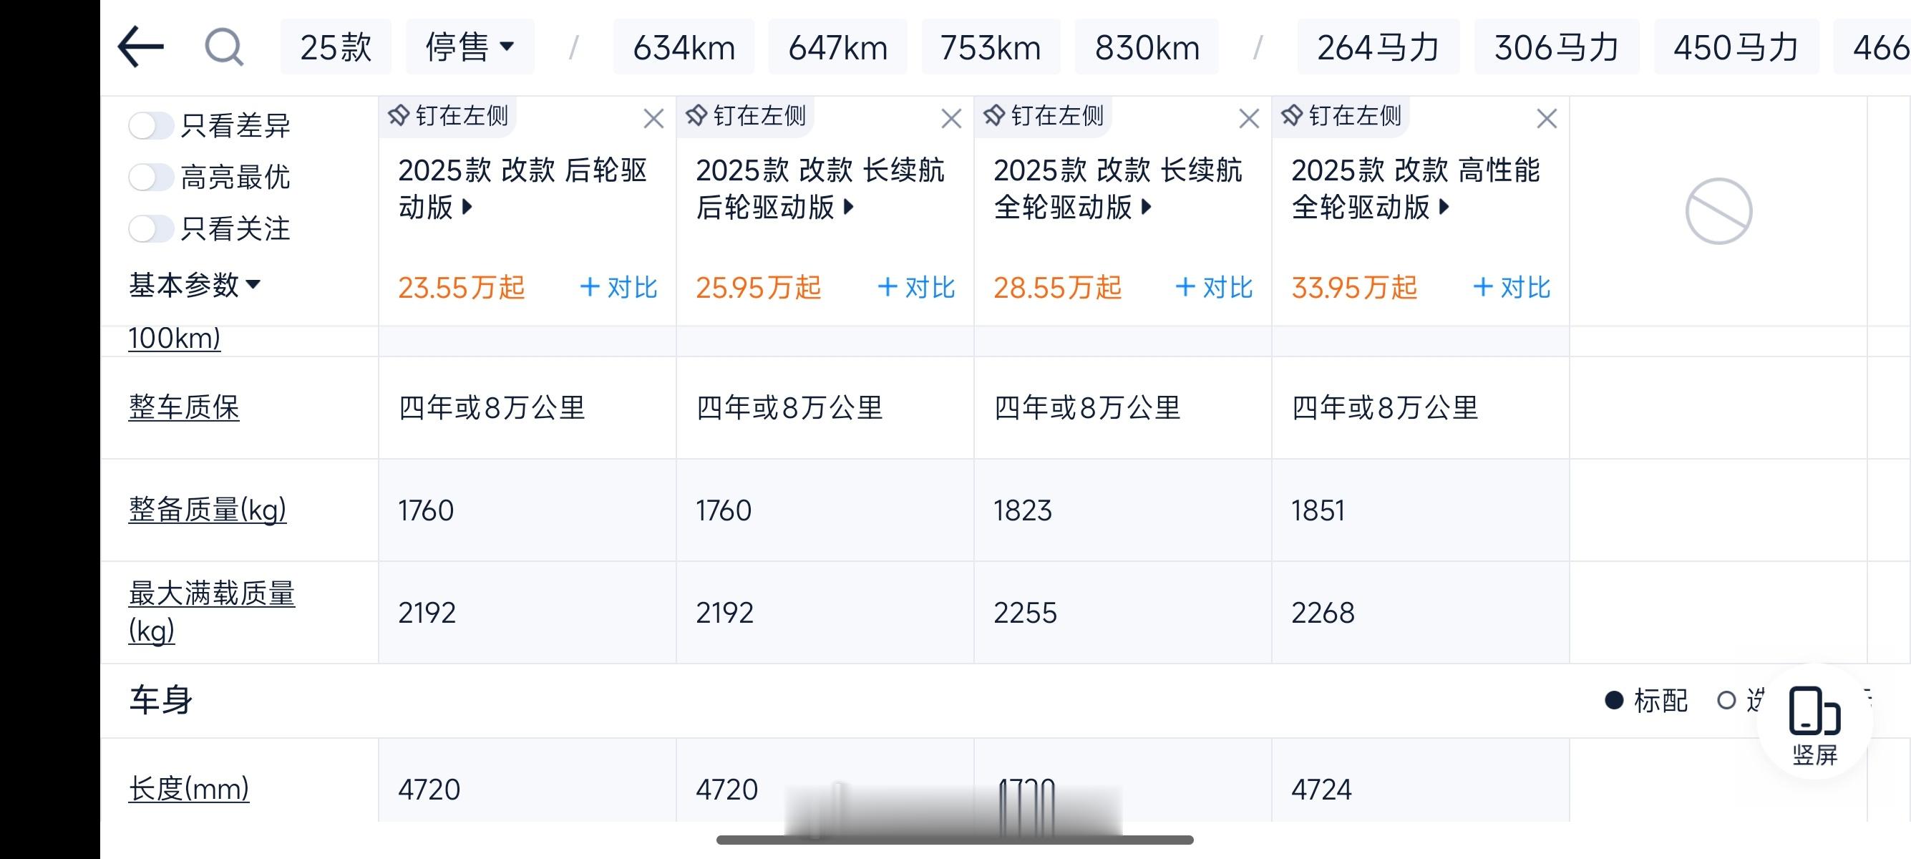The image size is (1911, 859).
Task: Open the 整备质量(kg) parameter explanation
Action: point(207,510)
